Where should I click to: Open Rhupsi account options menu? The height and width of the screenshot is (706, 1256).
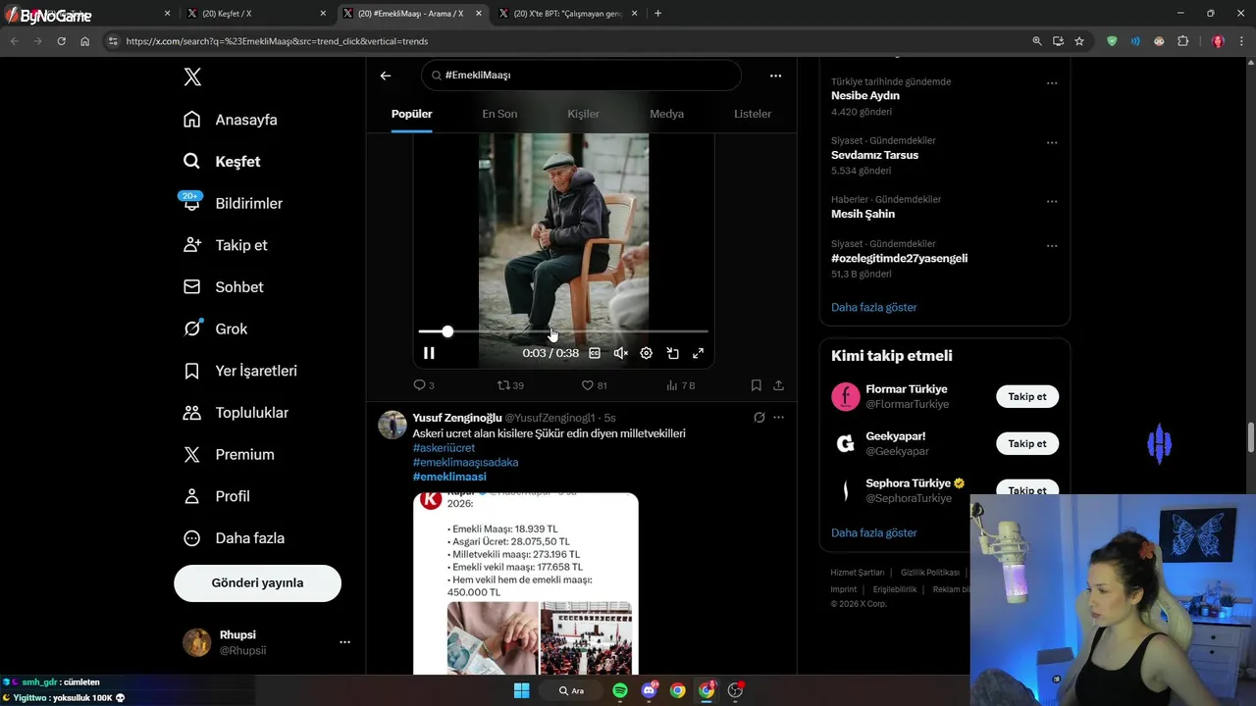coord(344,642)
